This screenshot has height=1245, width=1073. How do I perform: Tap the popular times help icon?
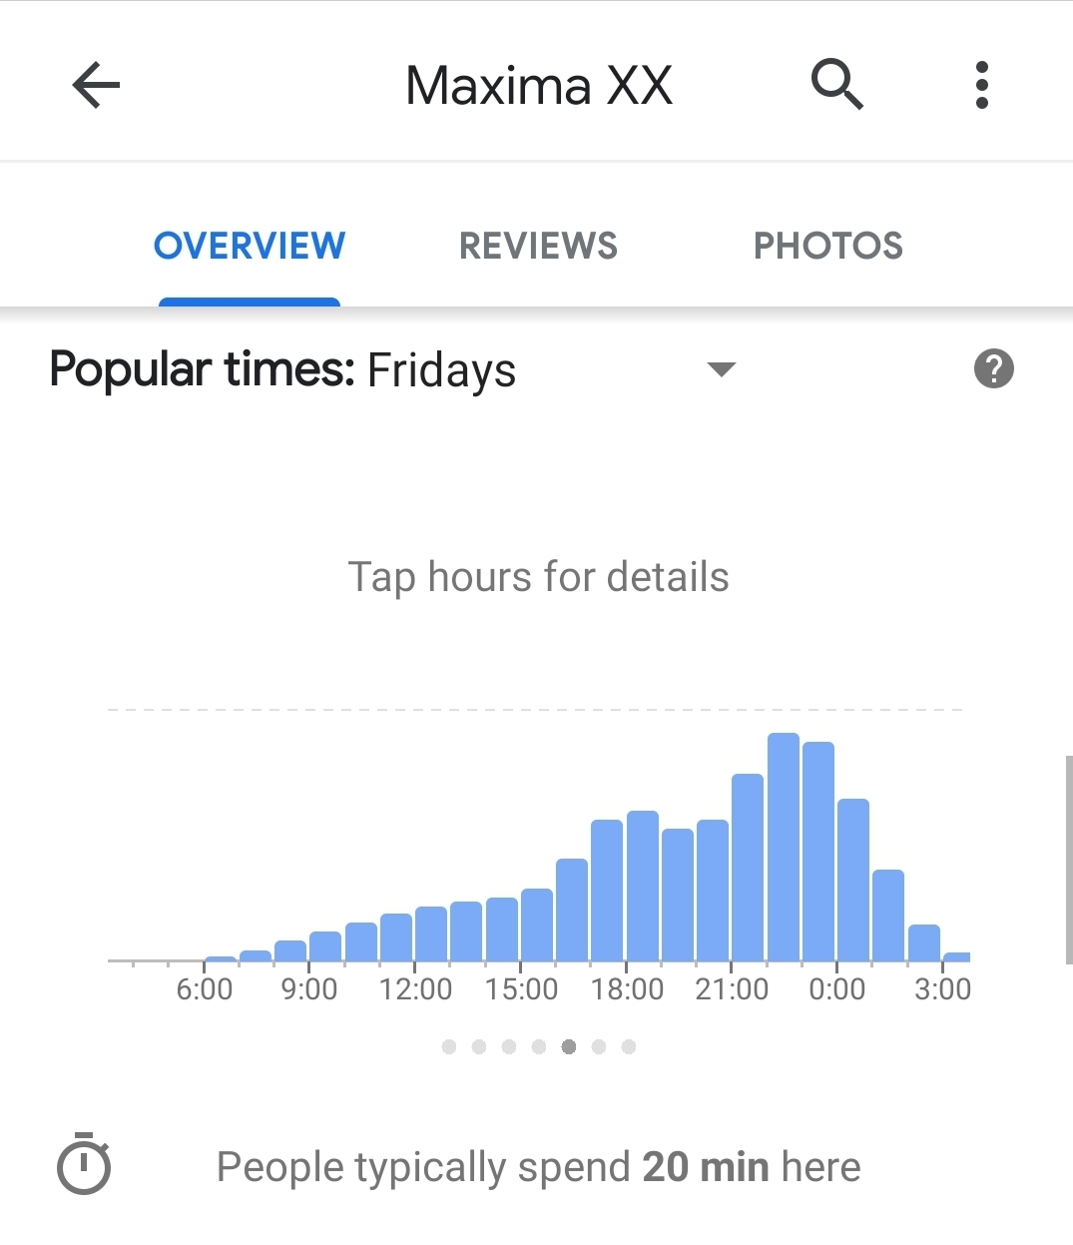pos(993,369)
